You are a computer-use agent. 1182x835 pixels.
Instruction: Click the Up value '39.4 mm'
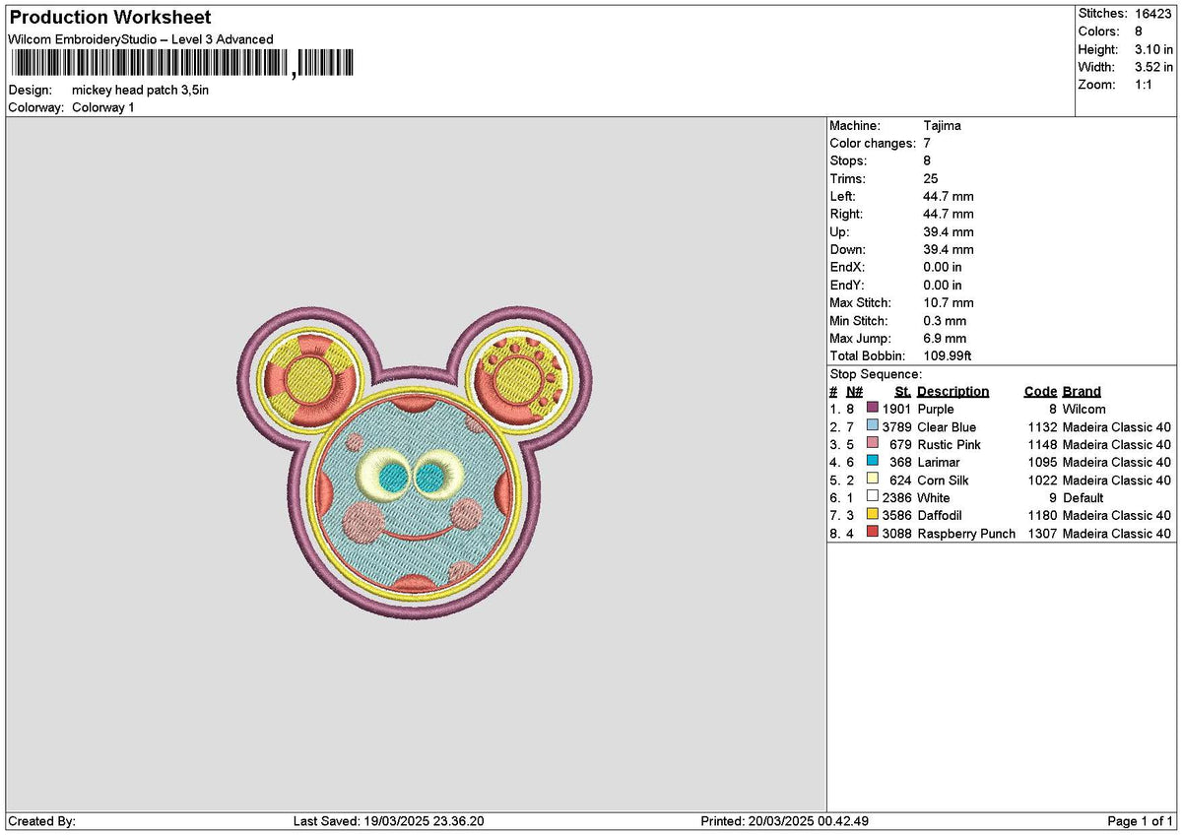coord(949,231)
